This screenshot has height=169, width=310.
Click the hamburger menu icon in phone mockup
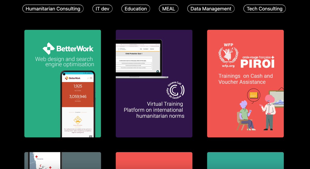(91, 78)
